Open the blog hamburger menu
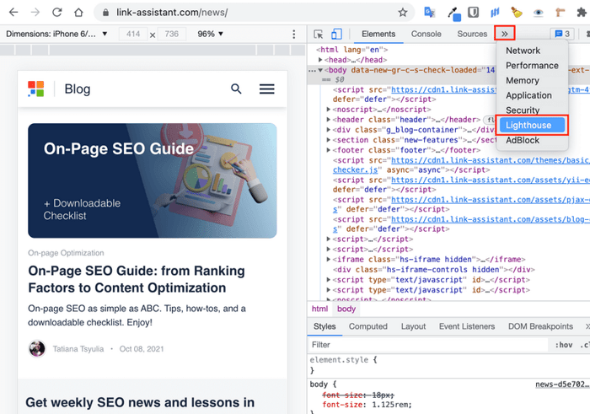590x414 pixels. tap(267, 89)
